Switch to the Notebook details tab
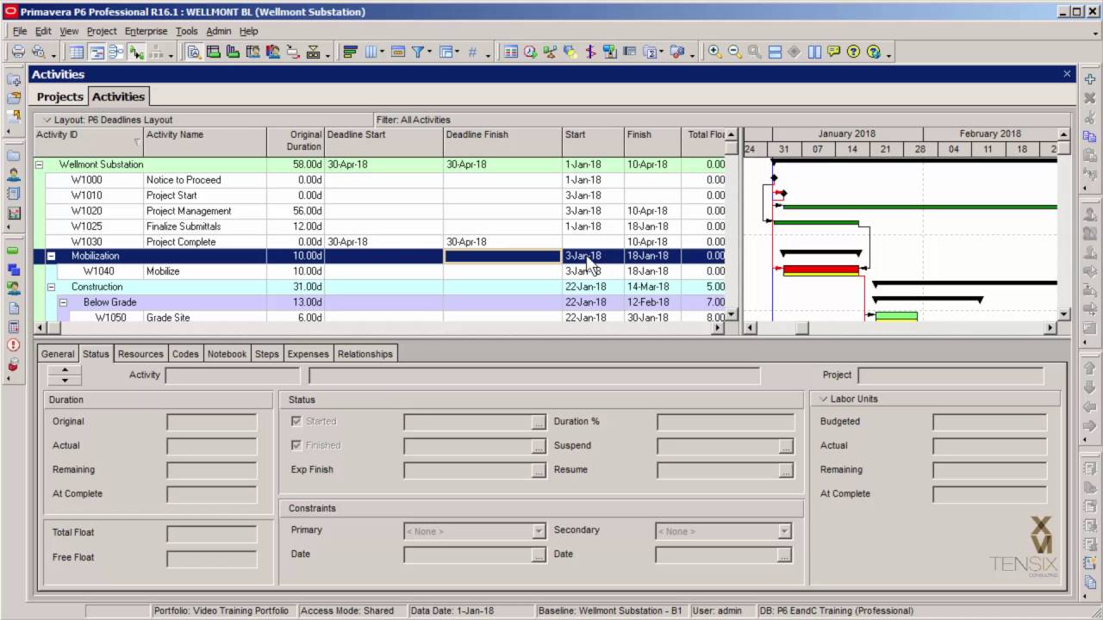This screenshot has width=1103, height=620. (227, 354)
